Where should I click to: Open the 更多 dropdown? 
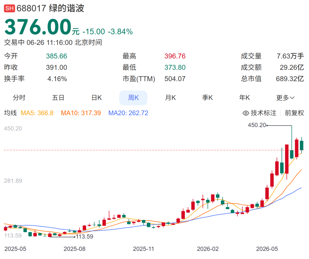(285, 98)
